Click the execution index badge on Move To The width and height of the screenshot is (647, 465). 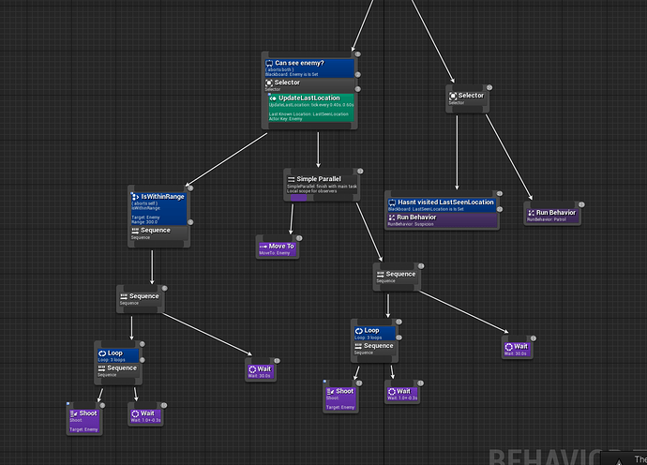click(299, 238)
